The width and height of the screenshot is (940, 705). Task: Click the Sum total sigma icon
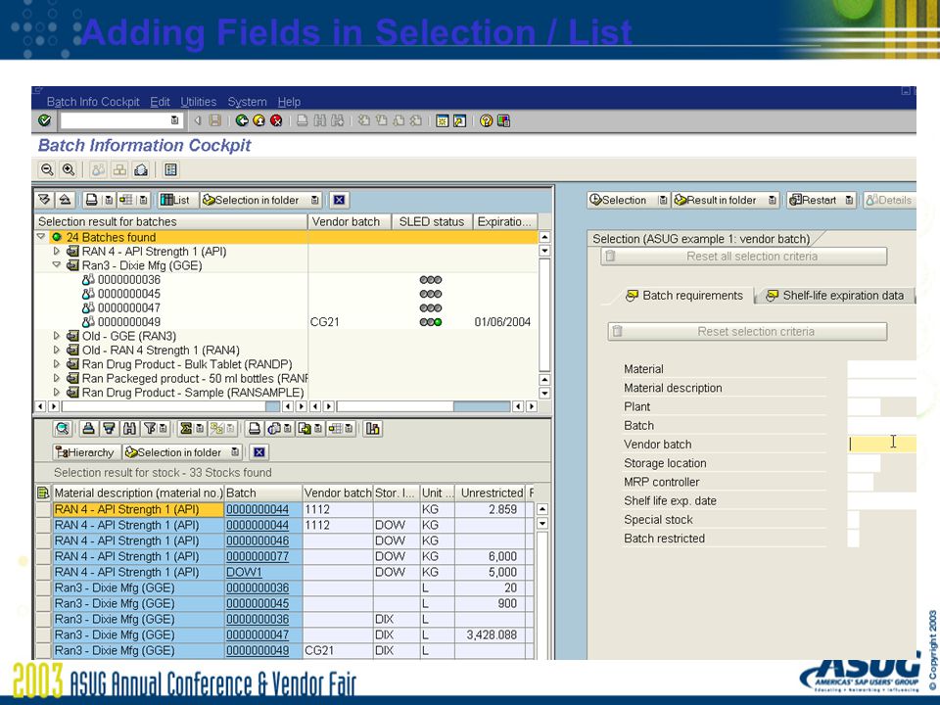pos(186,429)
